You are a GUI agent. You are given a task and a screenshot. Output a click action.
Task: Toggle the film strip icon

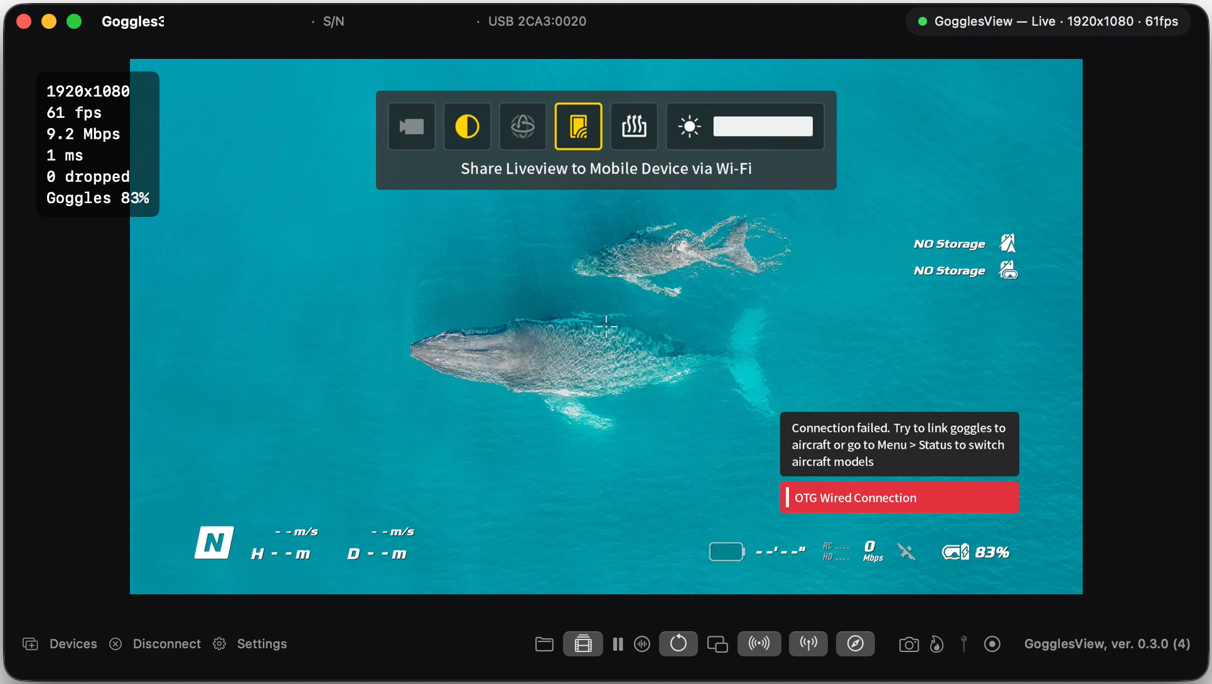pos(583,644)
